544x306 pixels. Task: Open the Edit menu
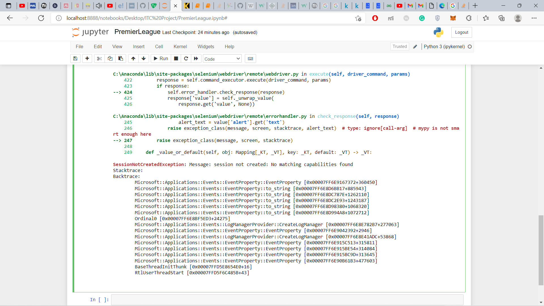[98, 46]
